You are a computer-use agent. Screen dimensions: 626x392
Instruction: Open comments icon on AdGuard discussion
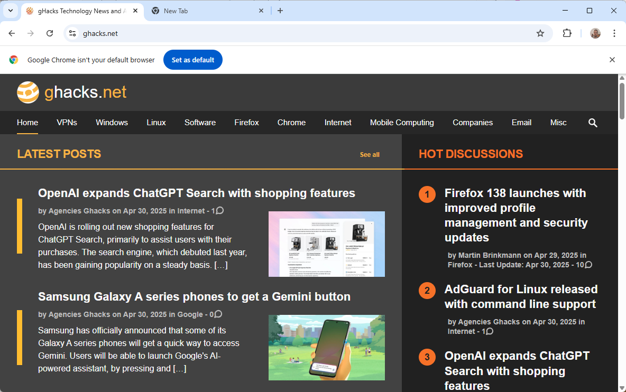(x=490, y=331)
